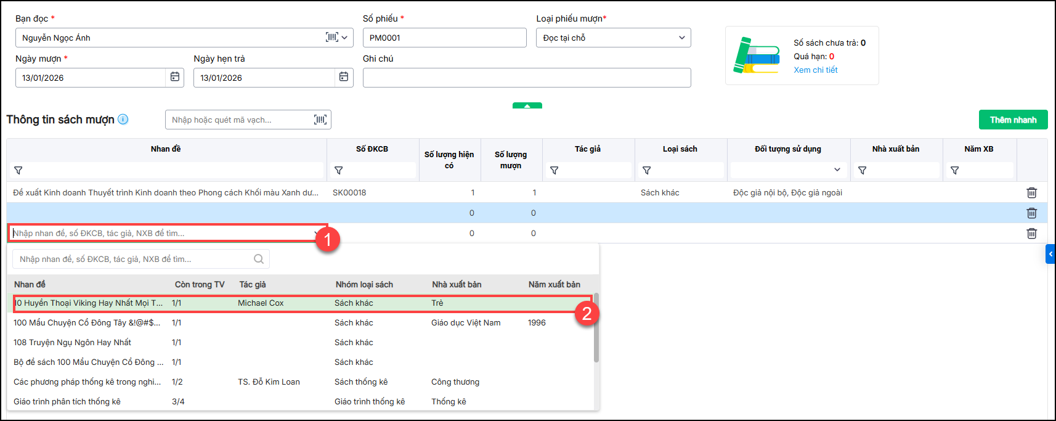The image size is (1056, 421).
Task: Click barcode scan icon in Bạn đọc field
Action: 331,38
